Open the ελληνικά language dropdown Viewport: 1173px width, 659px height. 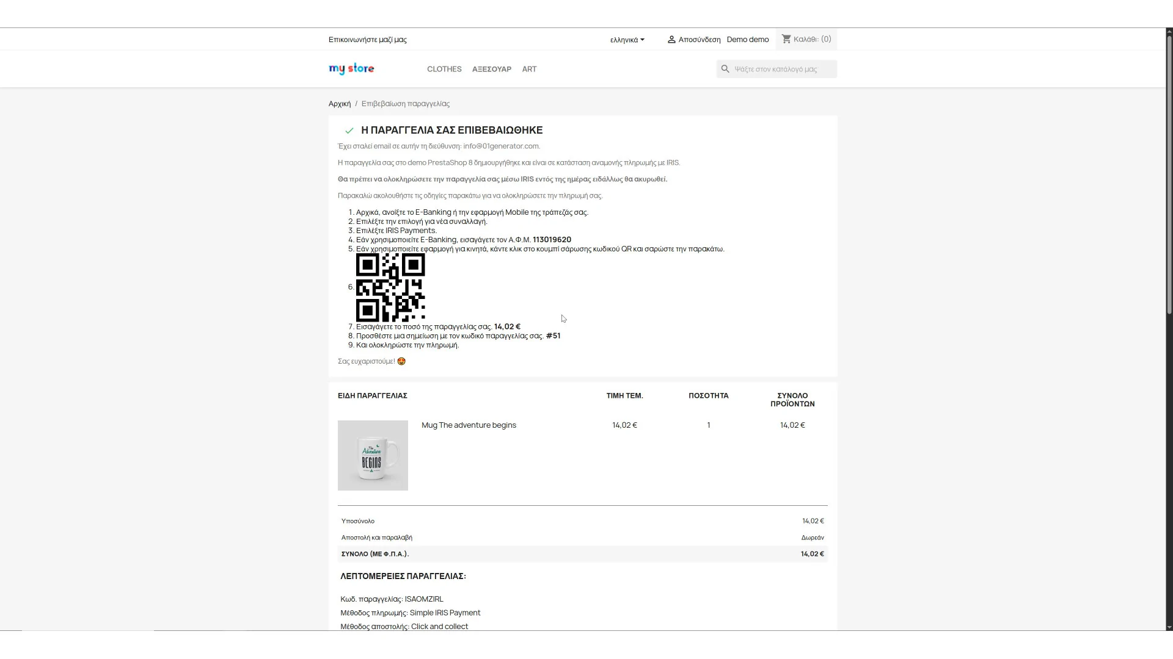coord(627,40)
